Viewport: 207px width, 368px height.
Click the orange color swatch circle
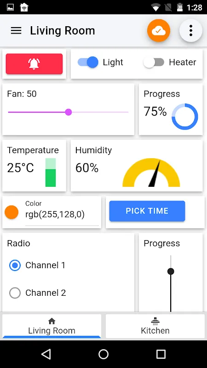tap(11, 212)
